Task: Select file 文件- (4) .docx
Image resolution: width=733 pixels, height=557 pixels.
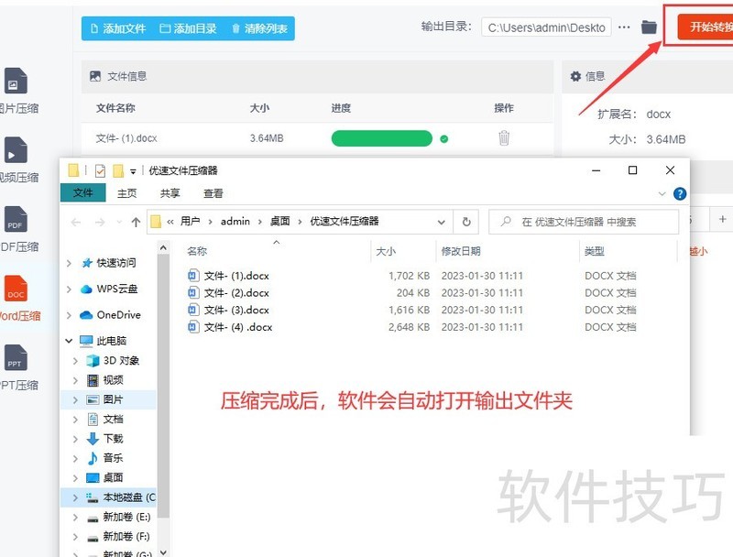Action: coord(238,327)
